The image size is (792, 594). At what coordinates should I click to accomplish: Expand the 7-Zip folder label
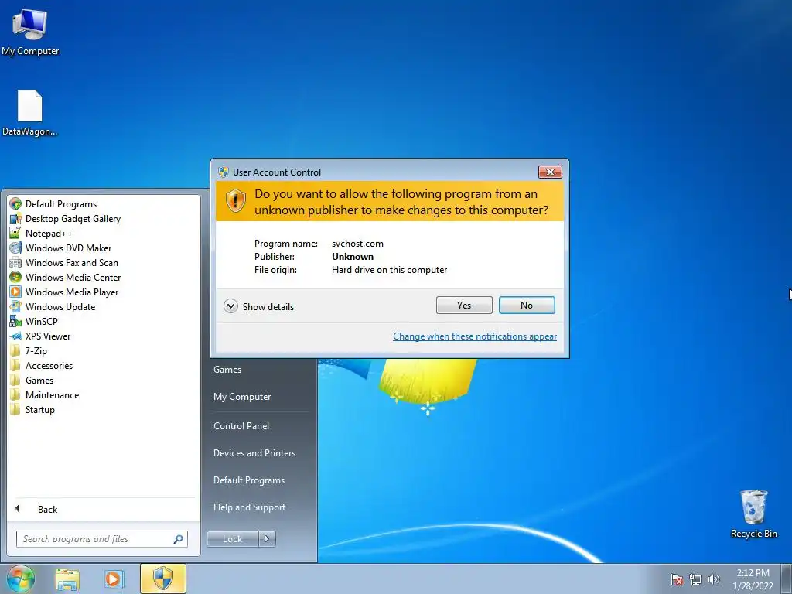pyautogui.click(x=36, y=351)
